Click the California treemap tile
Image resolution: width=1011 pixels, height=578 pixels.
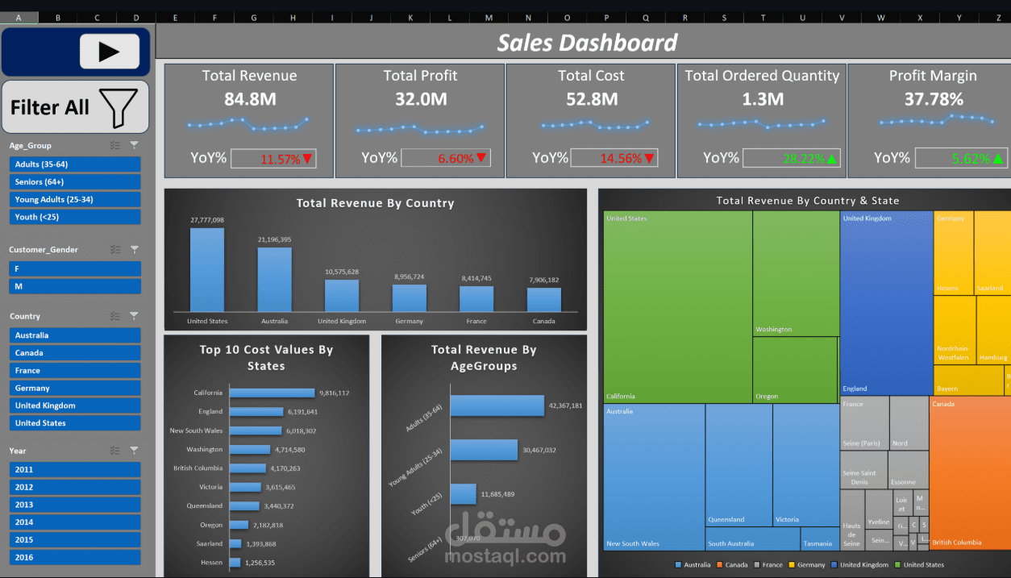pos(678,306)
